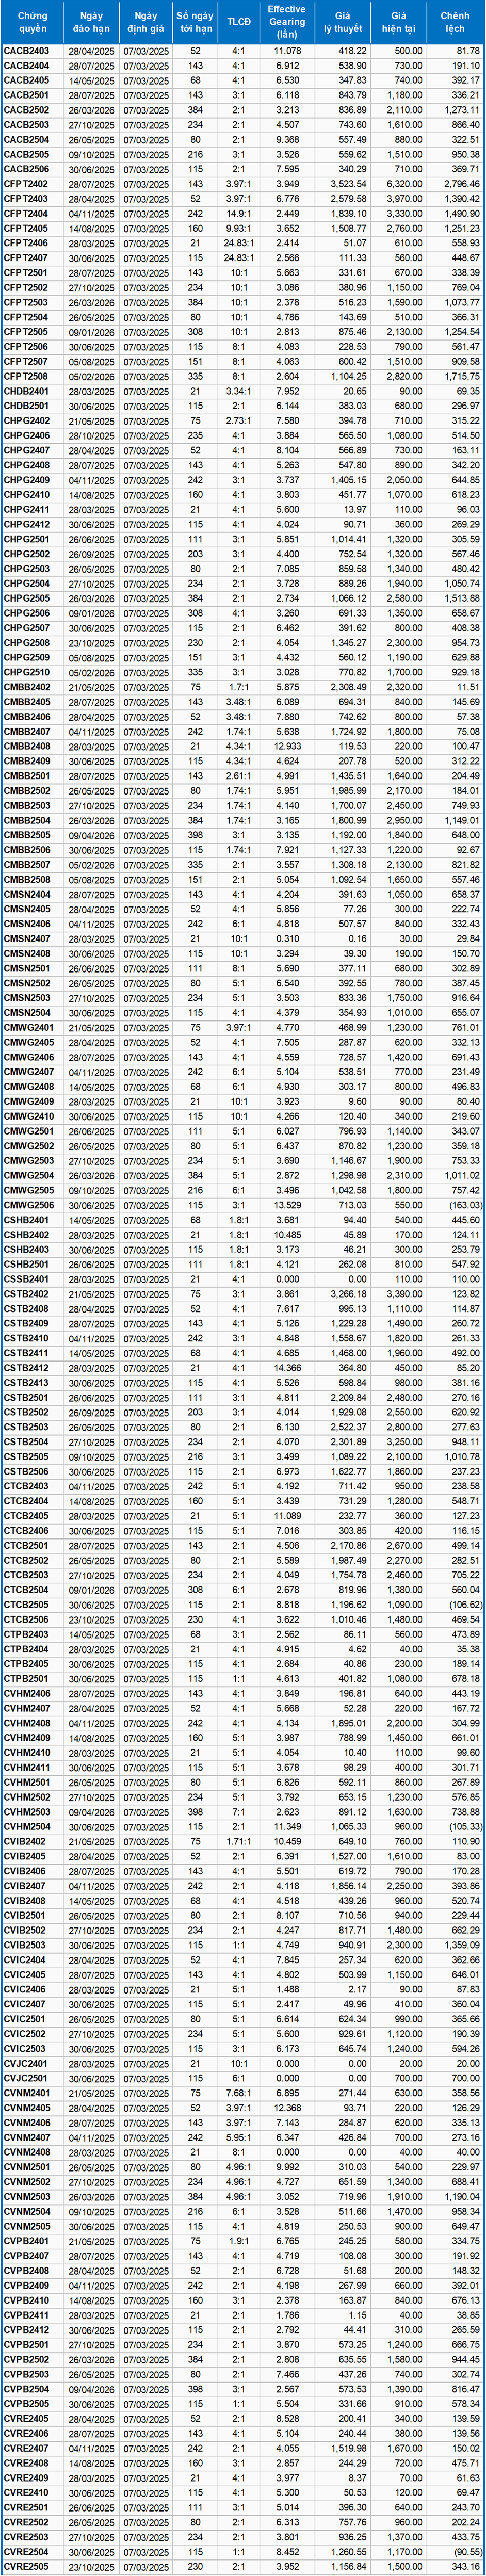Screen dimensions: 486x2576
Task: Click the 1,513.88 difference for CHPG2505
Action: pos(462,598)
